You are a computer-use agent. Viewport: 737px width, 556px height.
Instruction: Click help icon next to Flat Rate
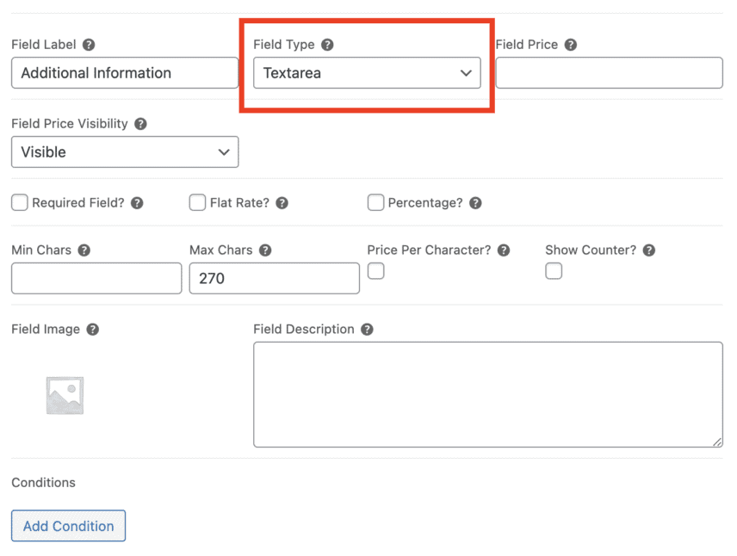click(282, 203)
